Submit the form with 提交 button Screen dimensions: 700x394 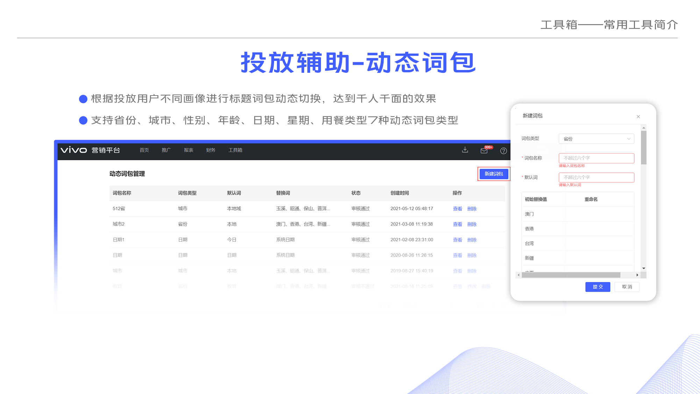click(598, 287)
